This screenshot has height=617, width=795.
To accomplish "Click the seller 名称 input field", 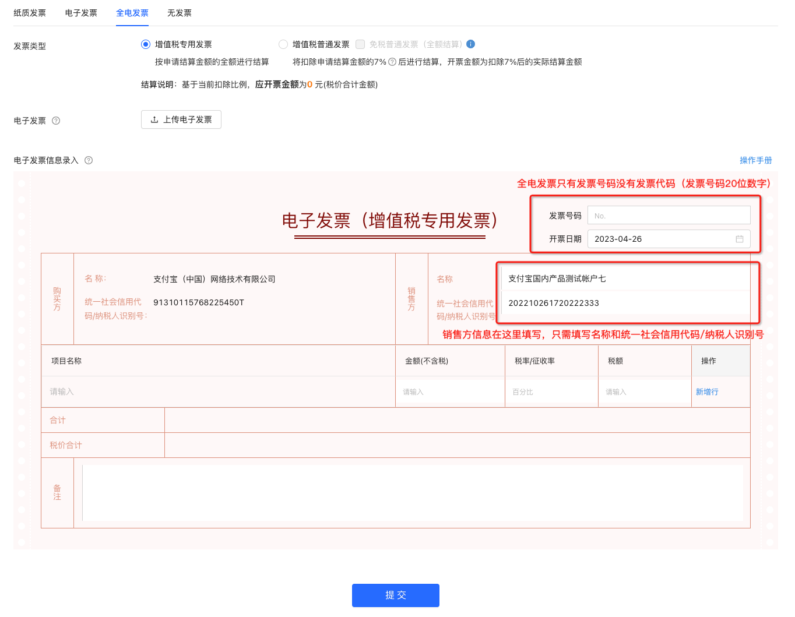I will point(625,278).
